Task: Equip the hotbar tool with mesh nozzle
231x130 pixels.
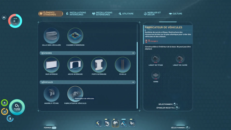Action: [x=132, y=124]
